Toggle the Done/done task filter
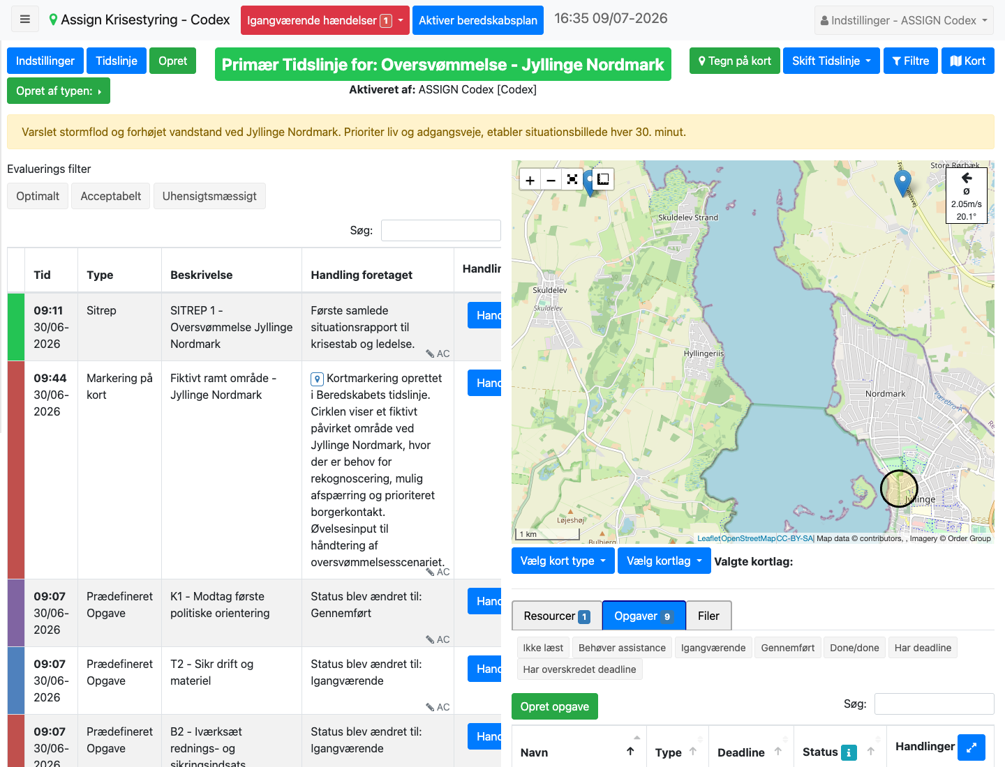Viewport: 1005px width, 767px height. pyautogui.click(x=855, y=648)
